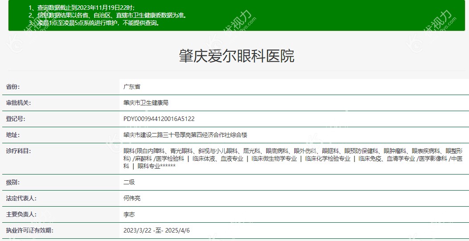Select the 主要负责人 label
The image size is (469, 241).
click(x=21, y=215)
